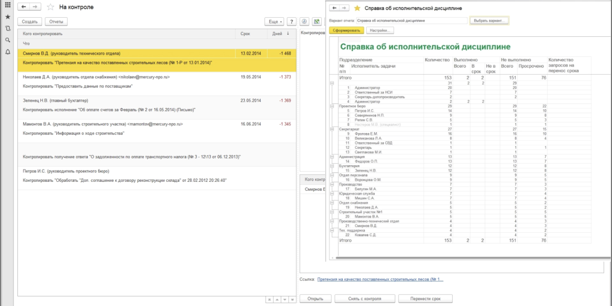Click value -1 345 in Дней column
This screenshot has width=612, height=306.
click(x=285, y=124)
